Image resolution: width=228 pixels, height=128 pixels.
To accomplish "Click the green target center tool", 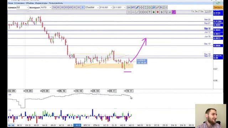I will pyautogui.click(x=150, y=7).
